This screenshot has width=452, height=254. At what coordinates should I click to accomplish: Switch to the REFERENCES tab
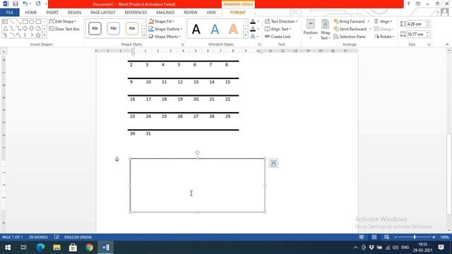point(136,13)
